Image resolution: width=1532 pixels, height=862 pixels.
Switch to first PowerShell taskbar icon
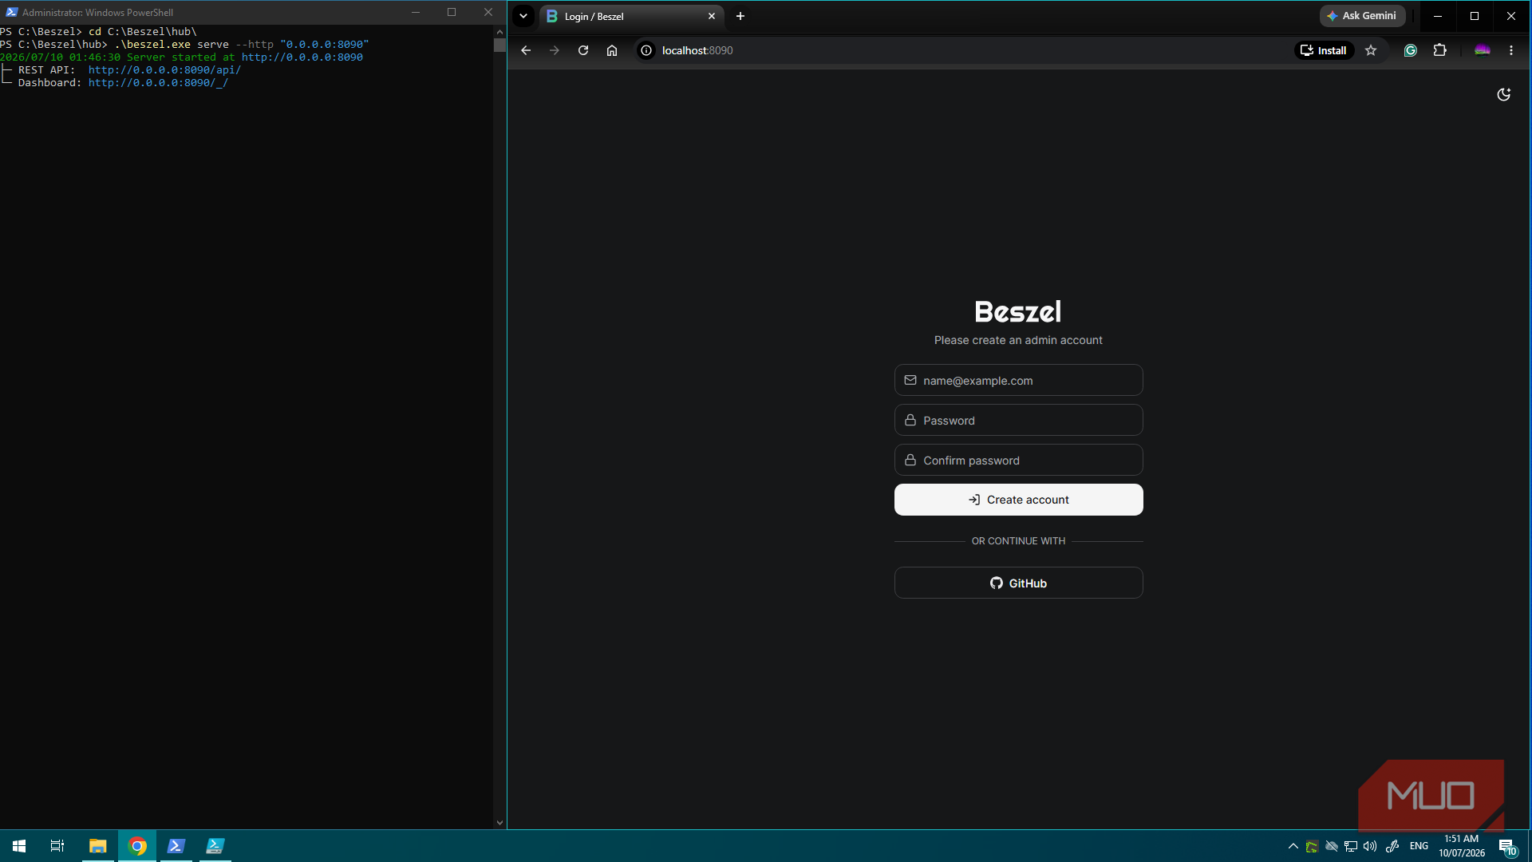click(x=176, y=846)
